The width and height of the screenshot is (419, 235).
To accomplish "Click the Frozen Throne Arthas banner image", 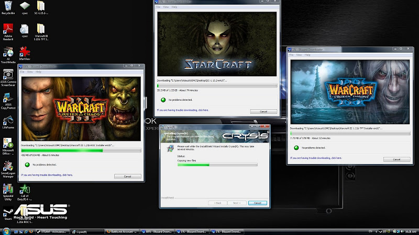I will coord(350,92).
